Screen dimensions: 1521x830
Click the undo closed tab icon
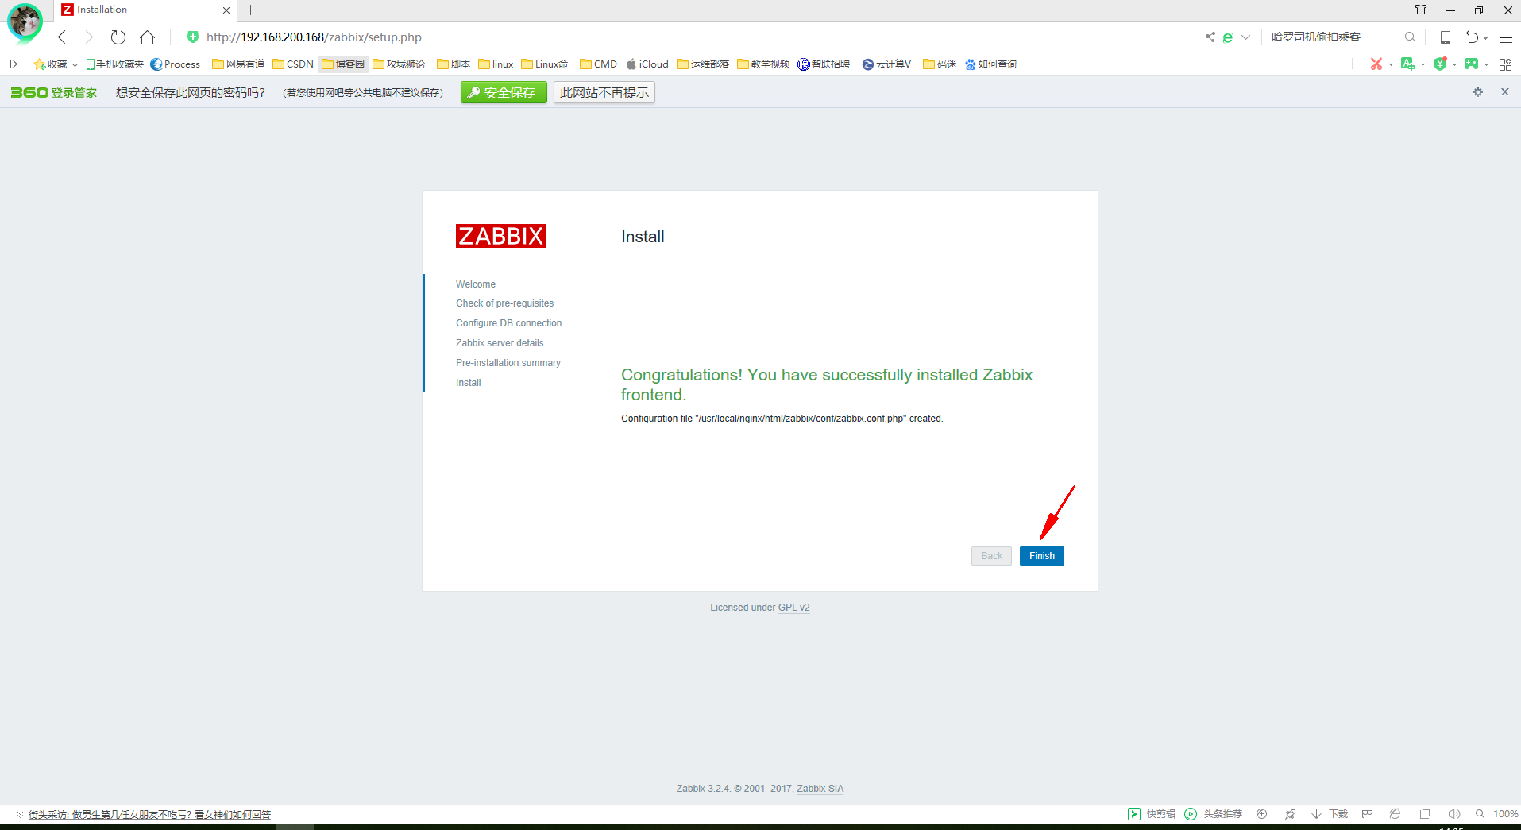pyautogui.click(x=1472, y=37)
